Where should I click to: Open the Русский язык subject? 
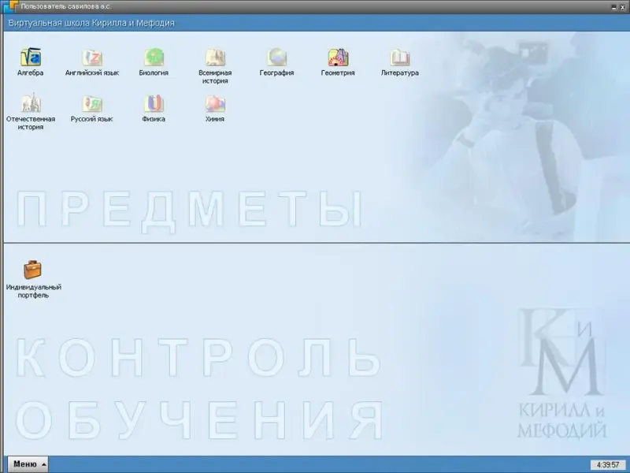(92, 104)
